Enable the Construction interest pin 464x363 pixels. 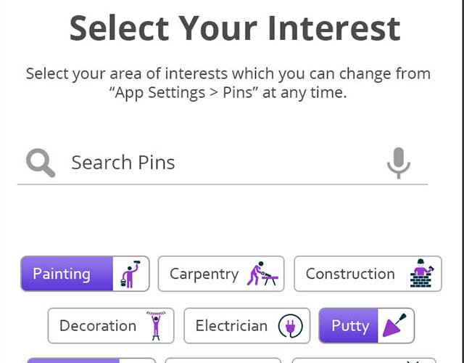[350, 274]
